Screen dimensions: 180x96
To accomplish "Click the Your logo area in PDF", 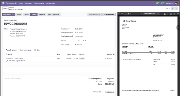I will (x=129, y=21).
